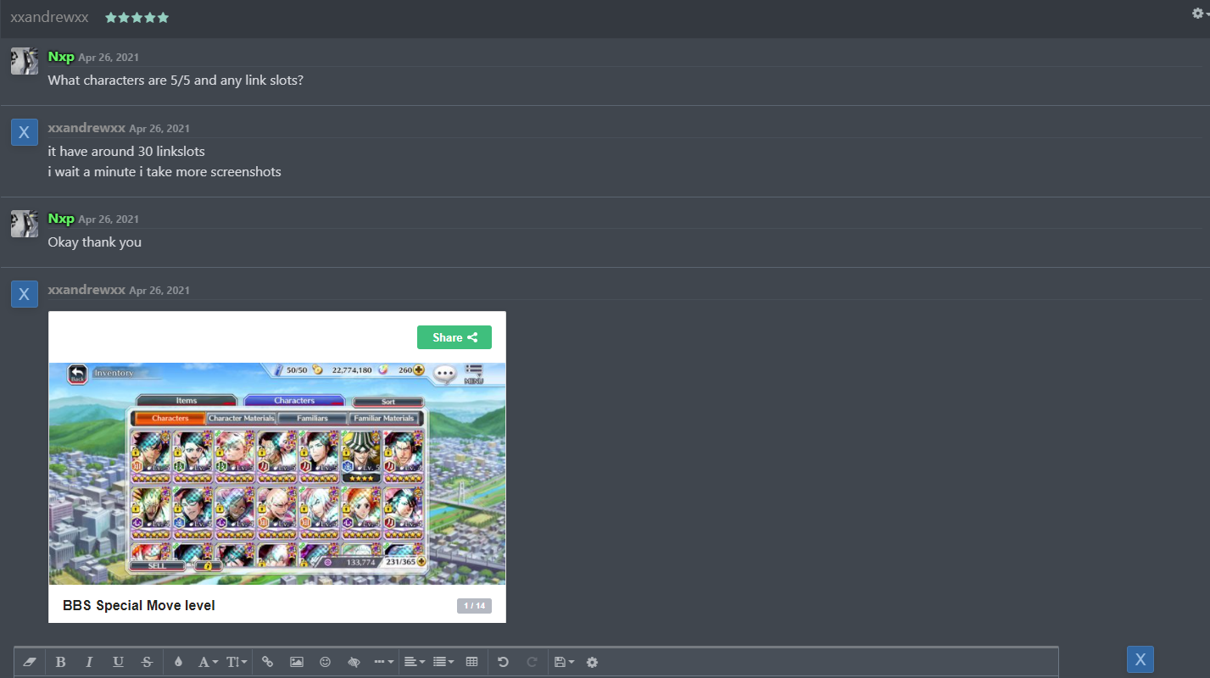Insert spoiler with crossed-eye icon

pos(354,662)
